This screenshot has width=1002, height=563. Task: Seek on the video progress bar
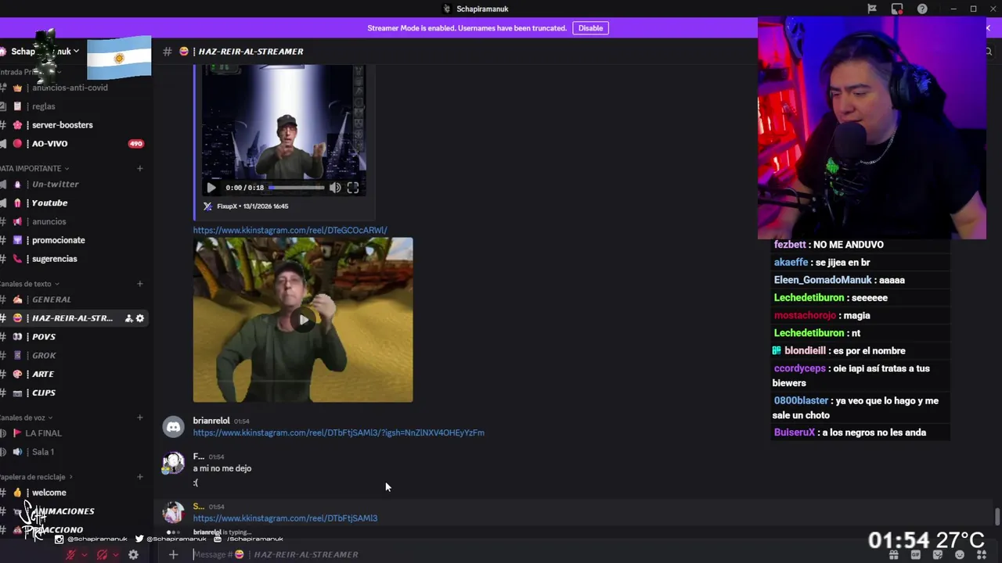(297, 188)
